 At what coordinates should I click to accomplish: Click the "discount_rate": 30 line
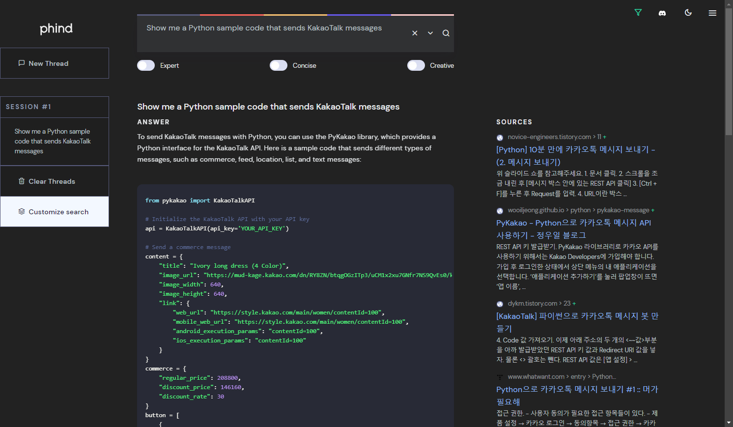pos(192,397)
